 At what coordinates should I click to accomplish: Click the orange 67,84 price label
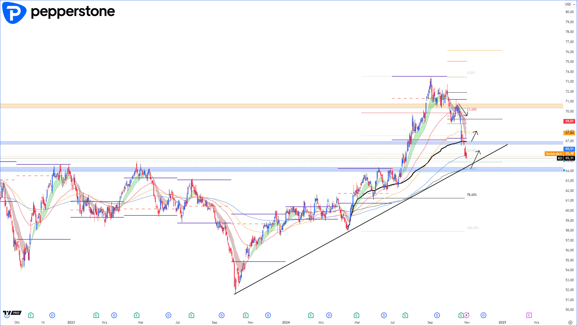click(569, 133)
